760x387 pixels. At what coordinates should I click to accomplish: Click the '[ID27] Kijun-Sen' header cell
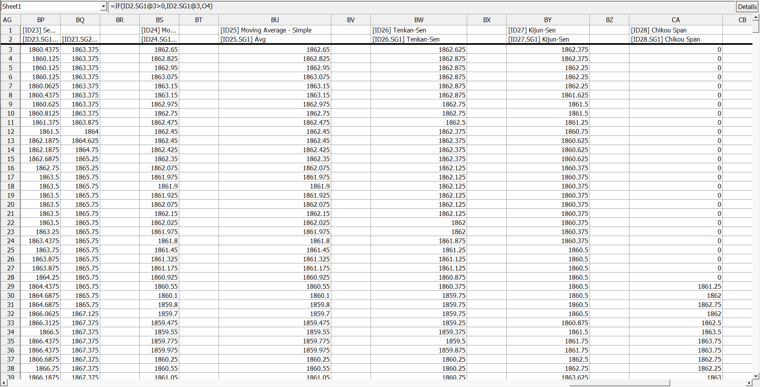pos(548,30)
